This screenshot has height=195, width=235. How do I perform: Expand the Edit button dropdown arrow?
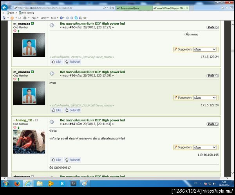16,13
